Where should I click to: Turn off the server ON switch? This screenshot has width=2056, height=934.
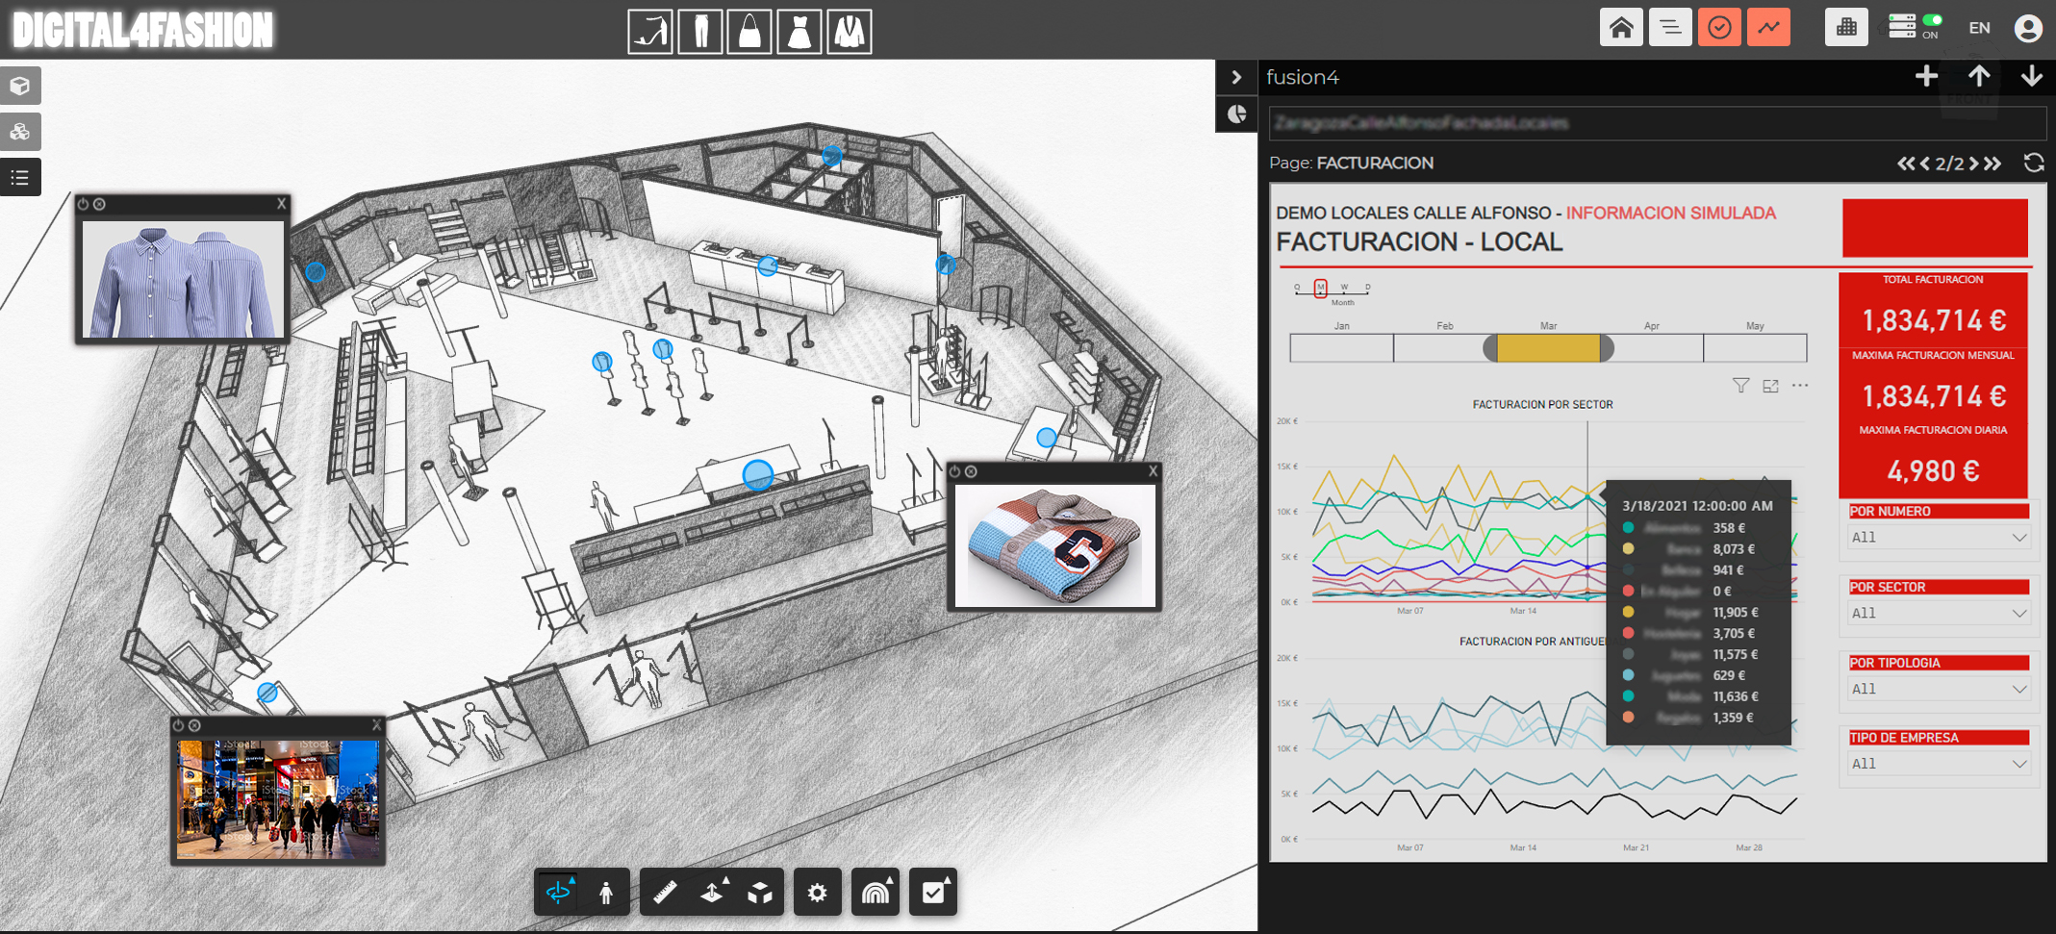tap(1931, 21)
